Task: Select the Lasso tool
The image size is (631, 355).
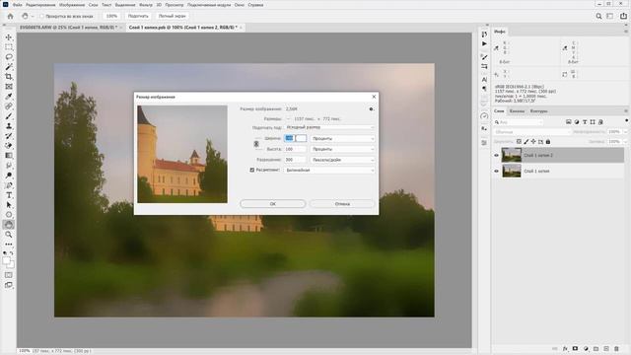Action: (x=9, y=57)
